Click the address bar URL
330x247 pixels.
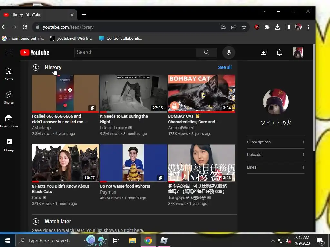pyautogui.click(x=68, y=27)
